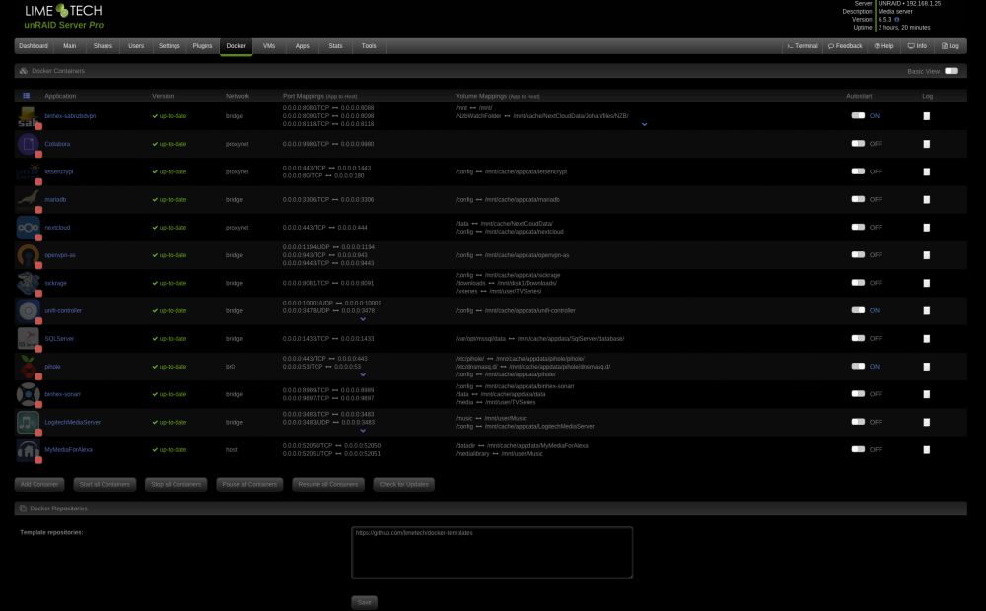Screen dimensions: 986x611
Task: Click the mariadb seal icon
Action: 29,200
